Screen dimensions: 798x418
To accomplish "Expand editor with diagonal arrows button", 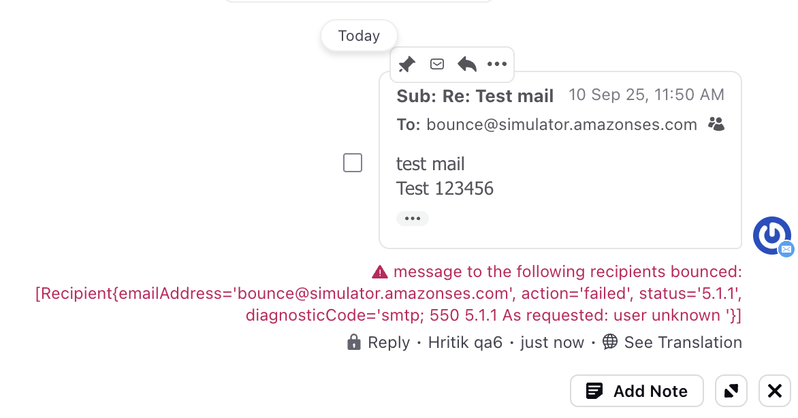I will [731, 391].
